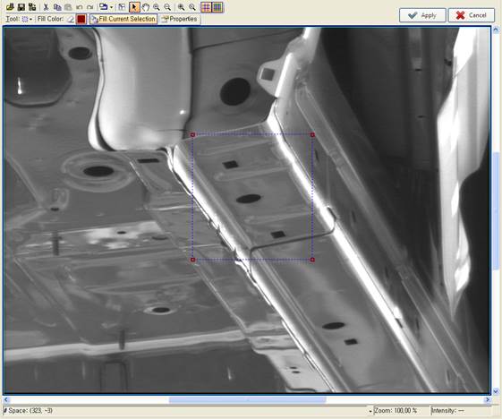The image size is (502, 419).
Task: Expand the Tool selection shape dropdown
Action: [27, 19]
